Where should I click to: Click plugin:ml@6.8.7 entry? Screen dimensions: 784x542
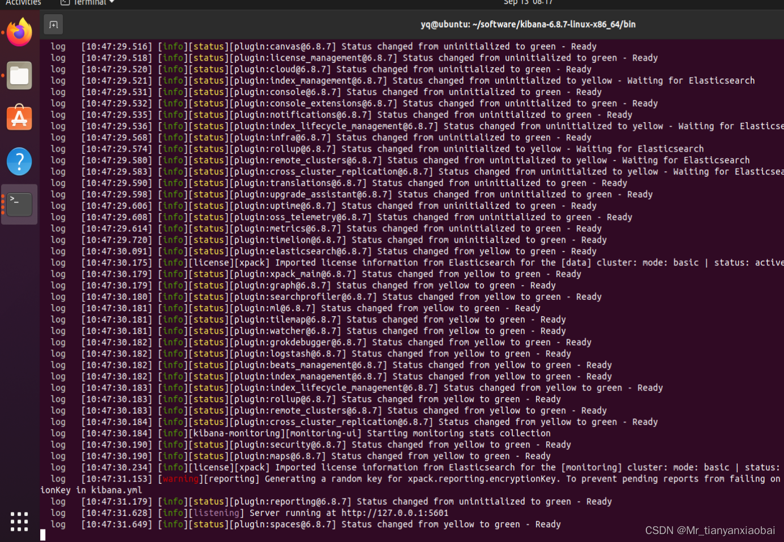pos(275,308)
